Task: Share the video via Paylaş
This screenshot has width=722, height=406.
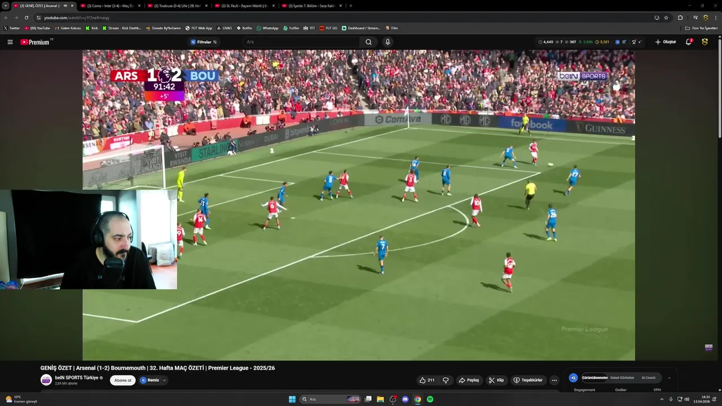Action: tap(469, 380)
